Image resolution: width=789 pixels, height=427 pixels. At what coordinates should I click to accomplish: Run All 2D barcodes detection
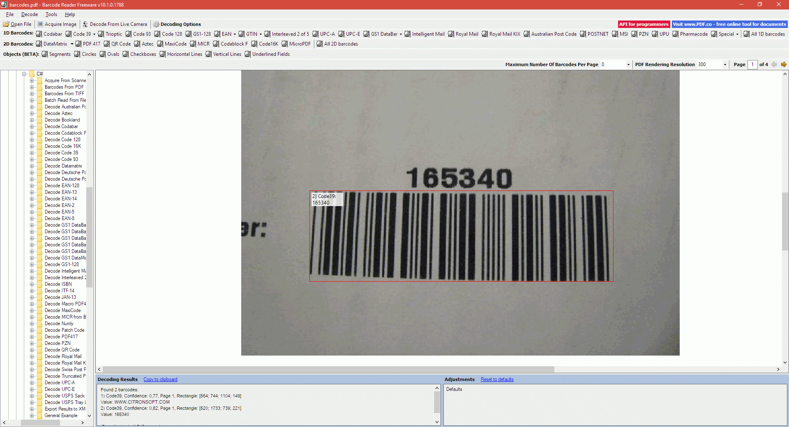point(337,44)
